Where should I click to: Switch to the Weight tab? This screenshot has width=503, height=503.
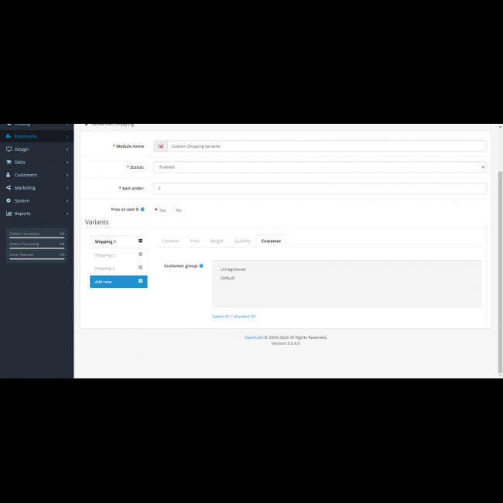[x=217, y=241]
